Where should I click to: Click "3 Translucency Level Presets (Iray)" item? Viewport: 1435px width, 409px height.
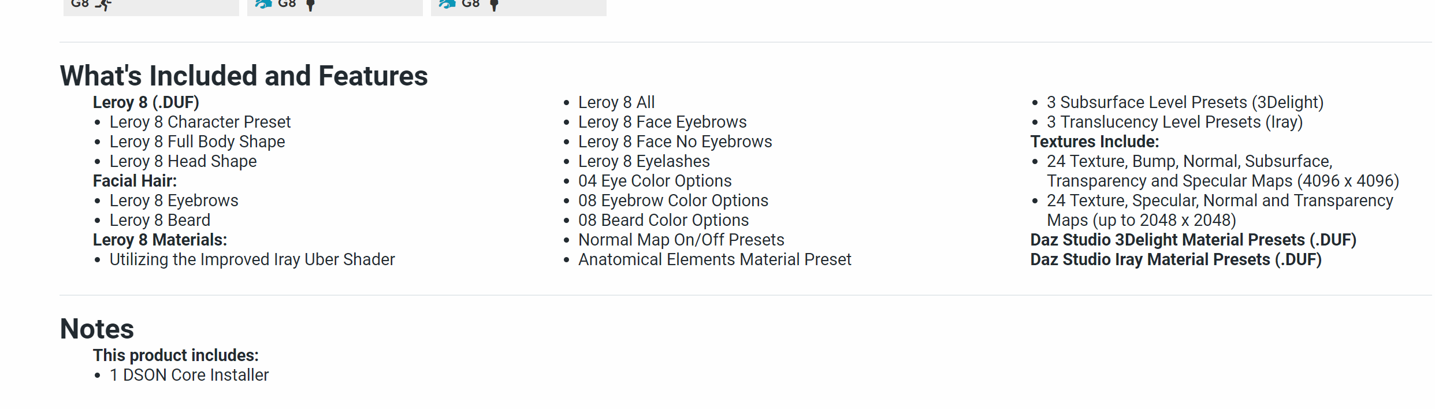pyautogui.click(x=1174, y=122)
